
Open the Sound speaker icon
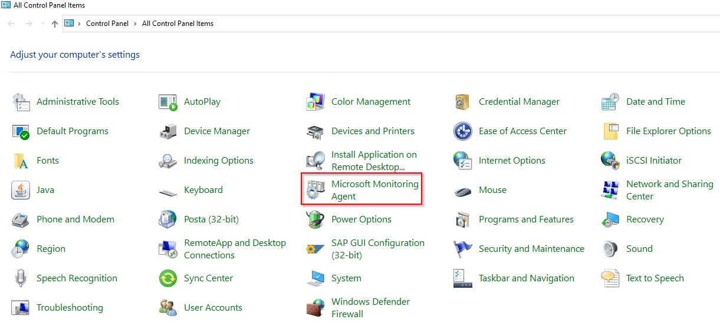point(610,249)
